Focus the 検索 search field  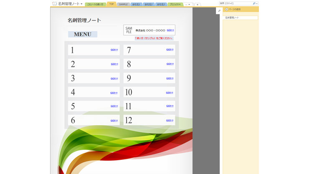click(236, 3)
